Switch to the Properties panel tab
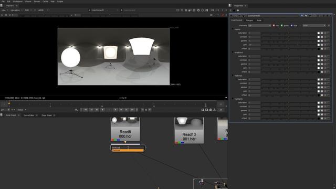 (238, 6)
